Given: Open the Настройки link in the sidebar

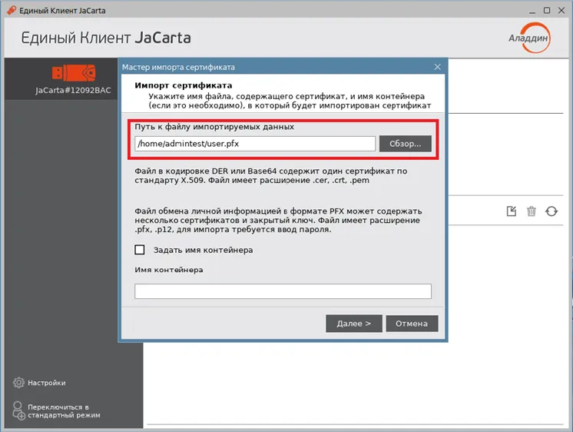Looking at the screenshot, I should click(x=47, y=383).
